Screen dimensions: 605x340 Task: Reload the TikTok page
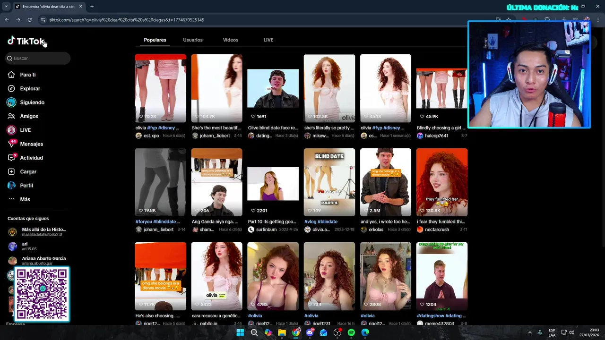pyautogui.click(x=29, y=20)
